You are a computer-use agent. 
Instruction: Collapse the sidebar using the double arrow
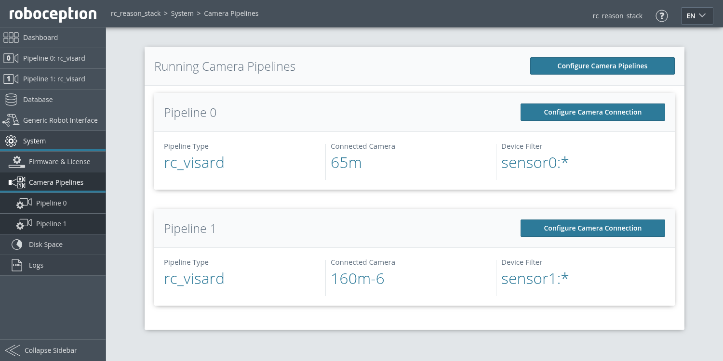[x=13, y=350]
